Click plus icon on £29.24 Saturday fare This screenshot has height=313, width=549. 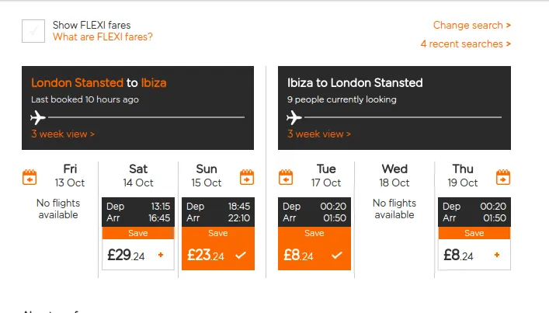[161, 255]
